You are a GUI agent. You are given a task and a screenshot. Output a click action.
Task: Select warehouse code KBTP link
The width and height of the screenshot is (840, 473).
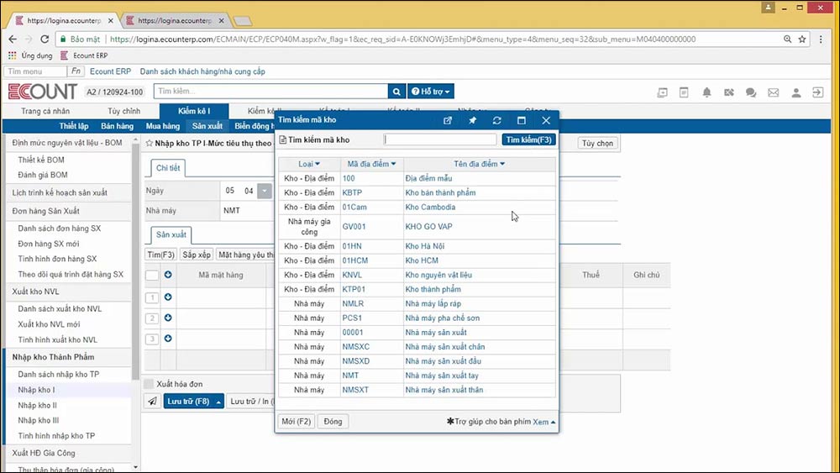click(x=352, y=193)
